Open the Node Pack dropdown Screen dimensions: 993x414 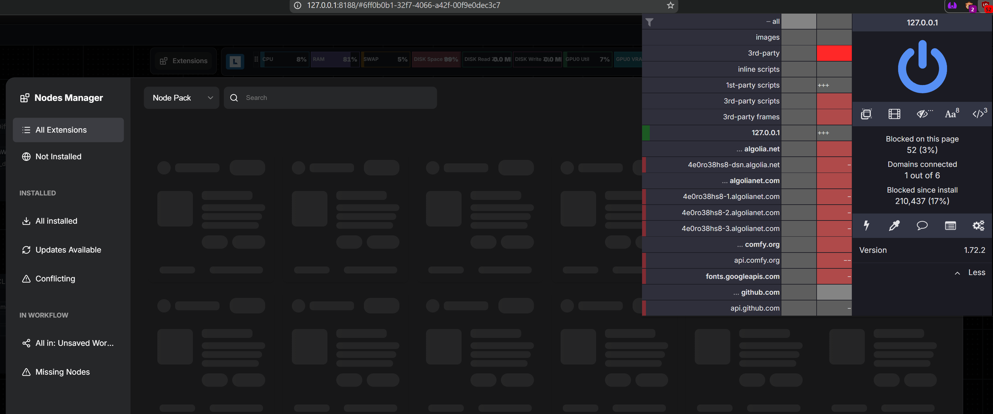pos(181,97)
